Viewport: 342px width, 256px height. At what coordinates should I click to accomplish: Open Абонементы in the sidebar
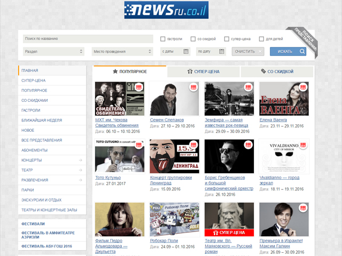[52, 150]
